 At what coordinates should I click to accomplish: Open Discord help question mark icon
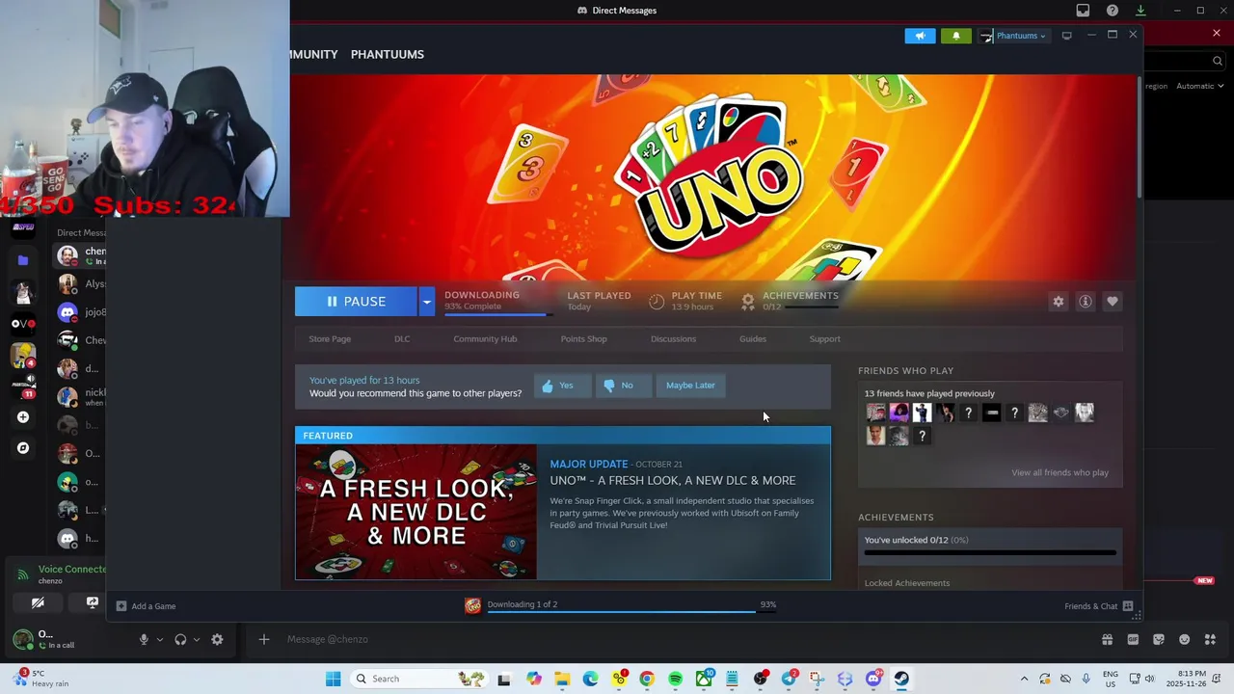coord(1113,11)
